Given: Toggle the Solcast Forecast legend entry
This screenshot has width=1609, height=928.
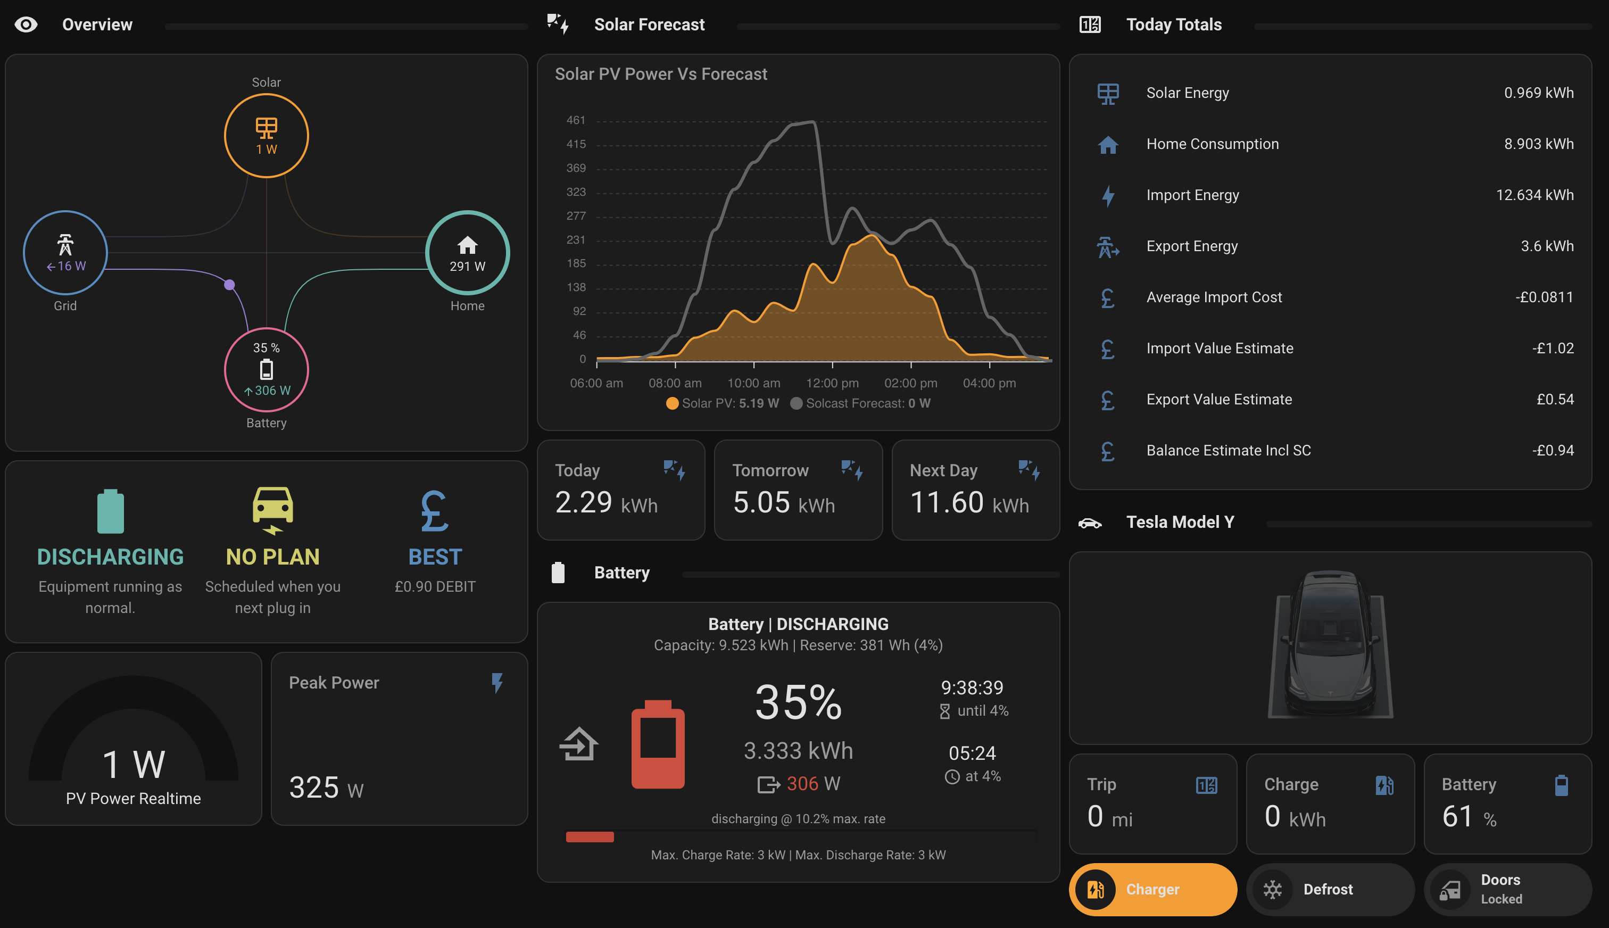Looking at the screenshot, I should (860, 403).
